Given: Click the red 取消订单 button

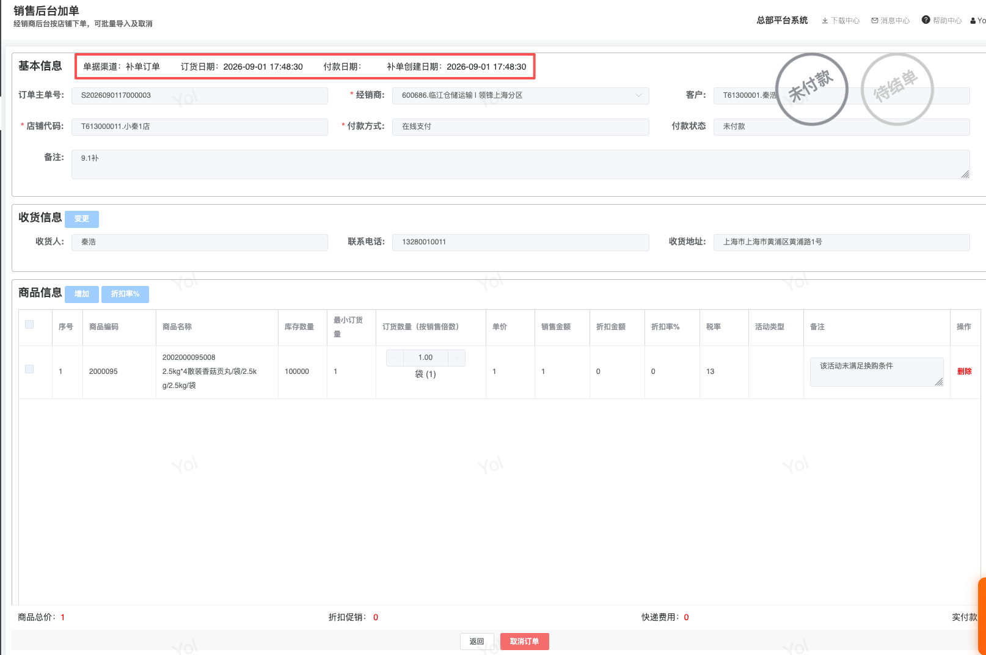Looking at the screenshot, I should tap(525, 642).
